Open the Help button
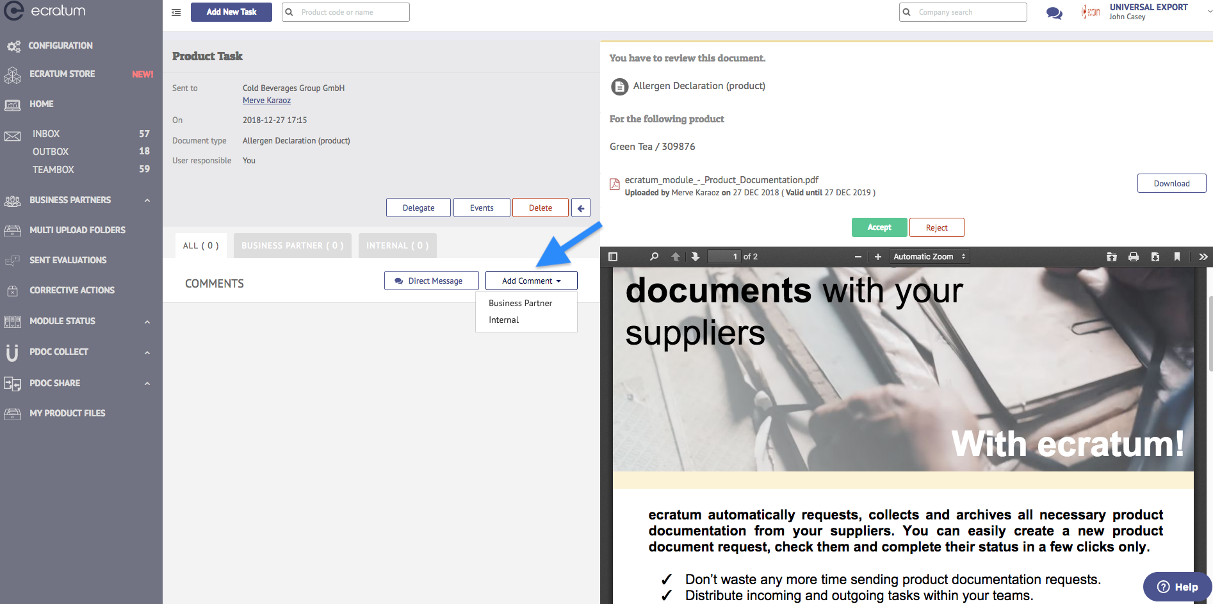Viewport: 1213px width, 604px height. pyautogui.click(x=1177, y=587)
